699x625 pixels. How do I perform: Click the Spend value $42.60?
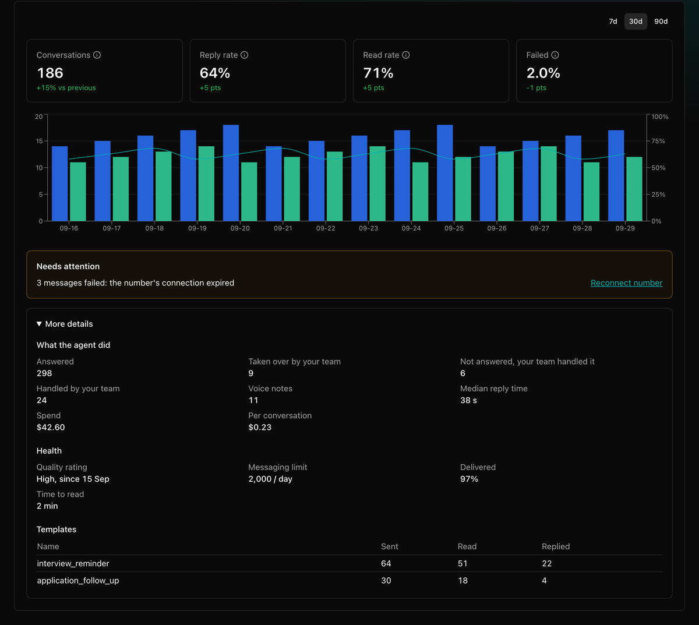coord(51,427)
